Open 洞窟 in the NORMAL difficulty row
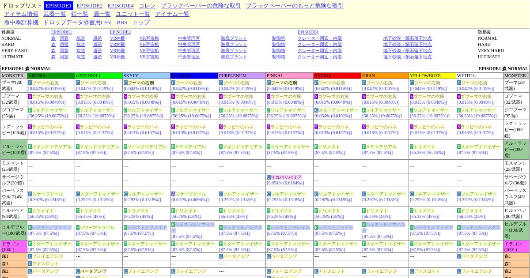Image resolution: width=530 pixels, height=278 pixels. pos(64,38)
